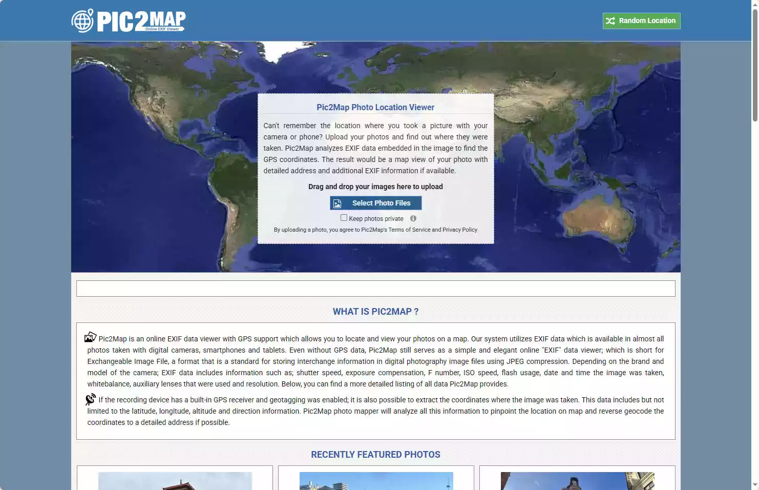This screenshot has width=759, height=490.
Task: Click the scrollbar up arrow
Action: click(x=755, y=4)
